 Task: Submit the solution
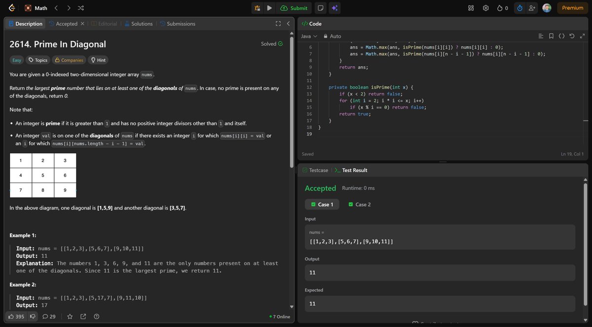294,8
